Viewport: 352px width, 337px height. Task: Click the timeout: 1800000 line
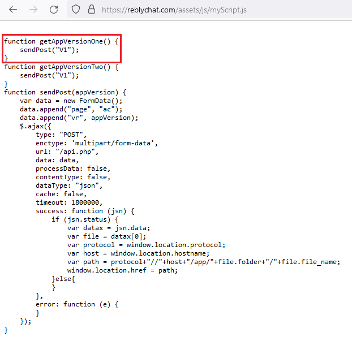69,202
